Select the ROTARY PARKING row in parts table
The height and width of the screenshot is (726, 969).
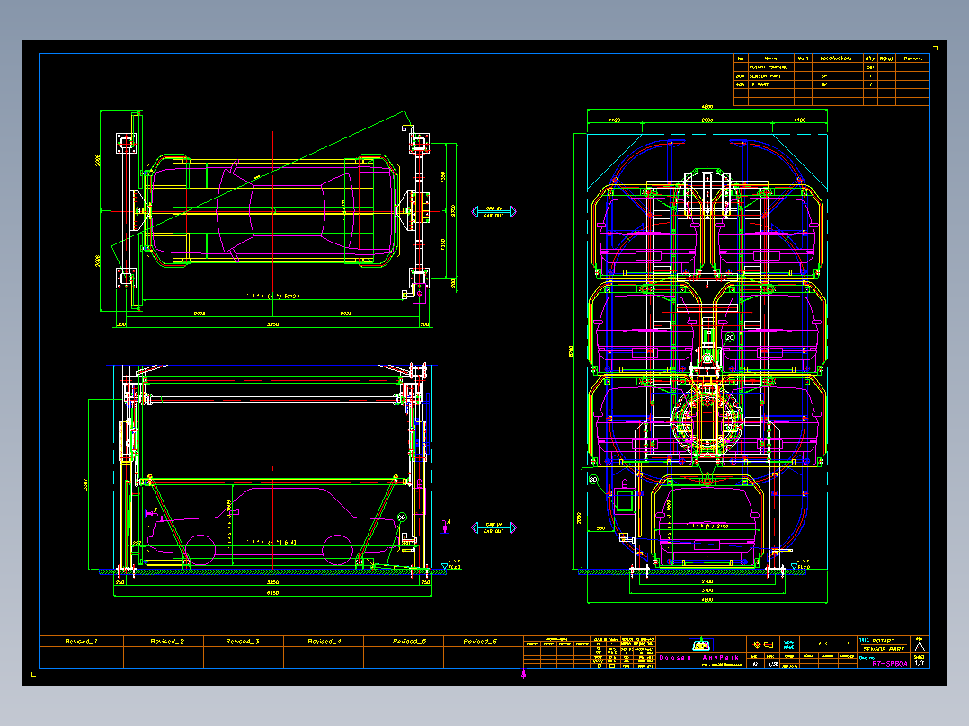point(831,67)
